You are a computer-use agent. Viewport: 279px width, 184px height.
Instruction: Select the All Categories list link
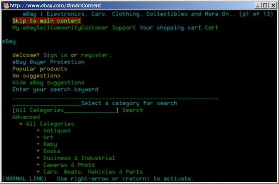50,124
